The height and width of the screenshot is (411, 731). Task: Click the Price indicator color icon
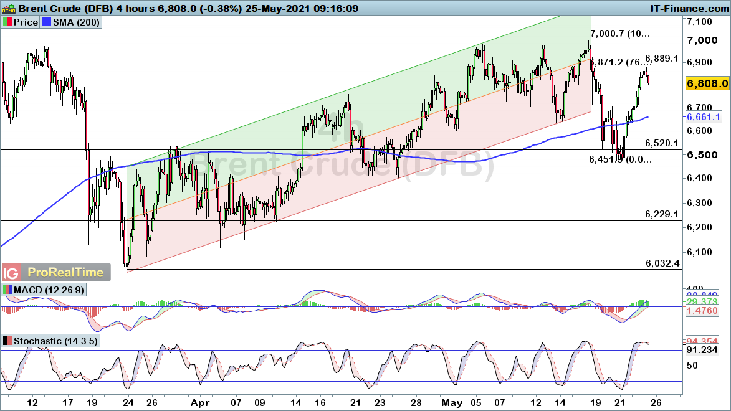click(7, 22)
